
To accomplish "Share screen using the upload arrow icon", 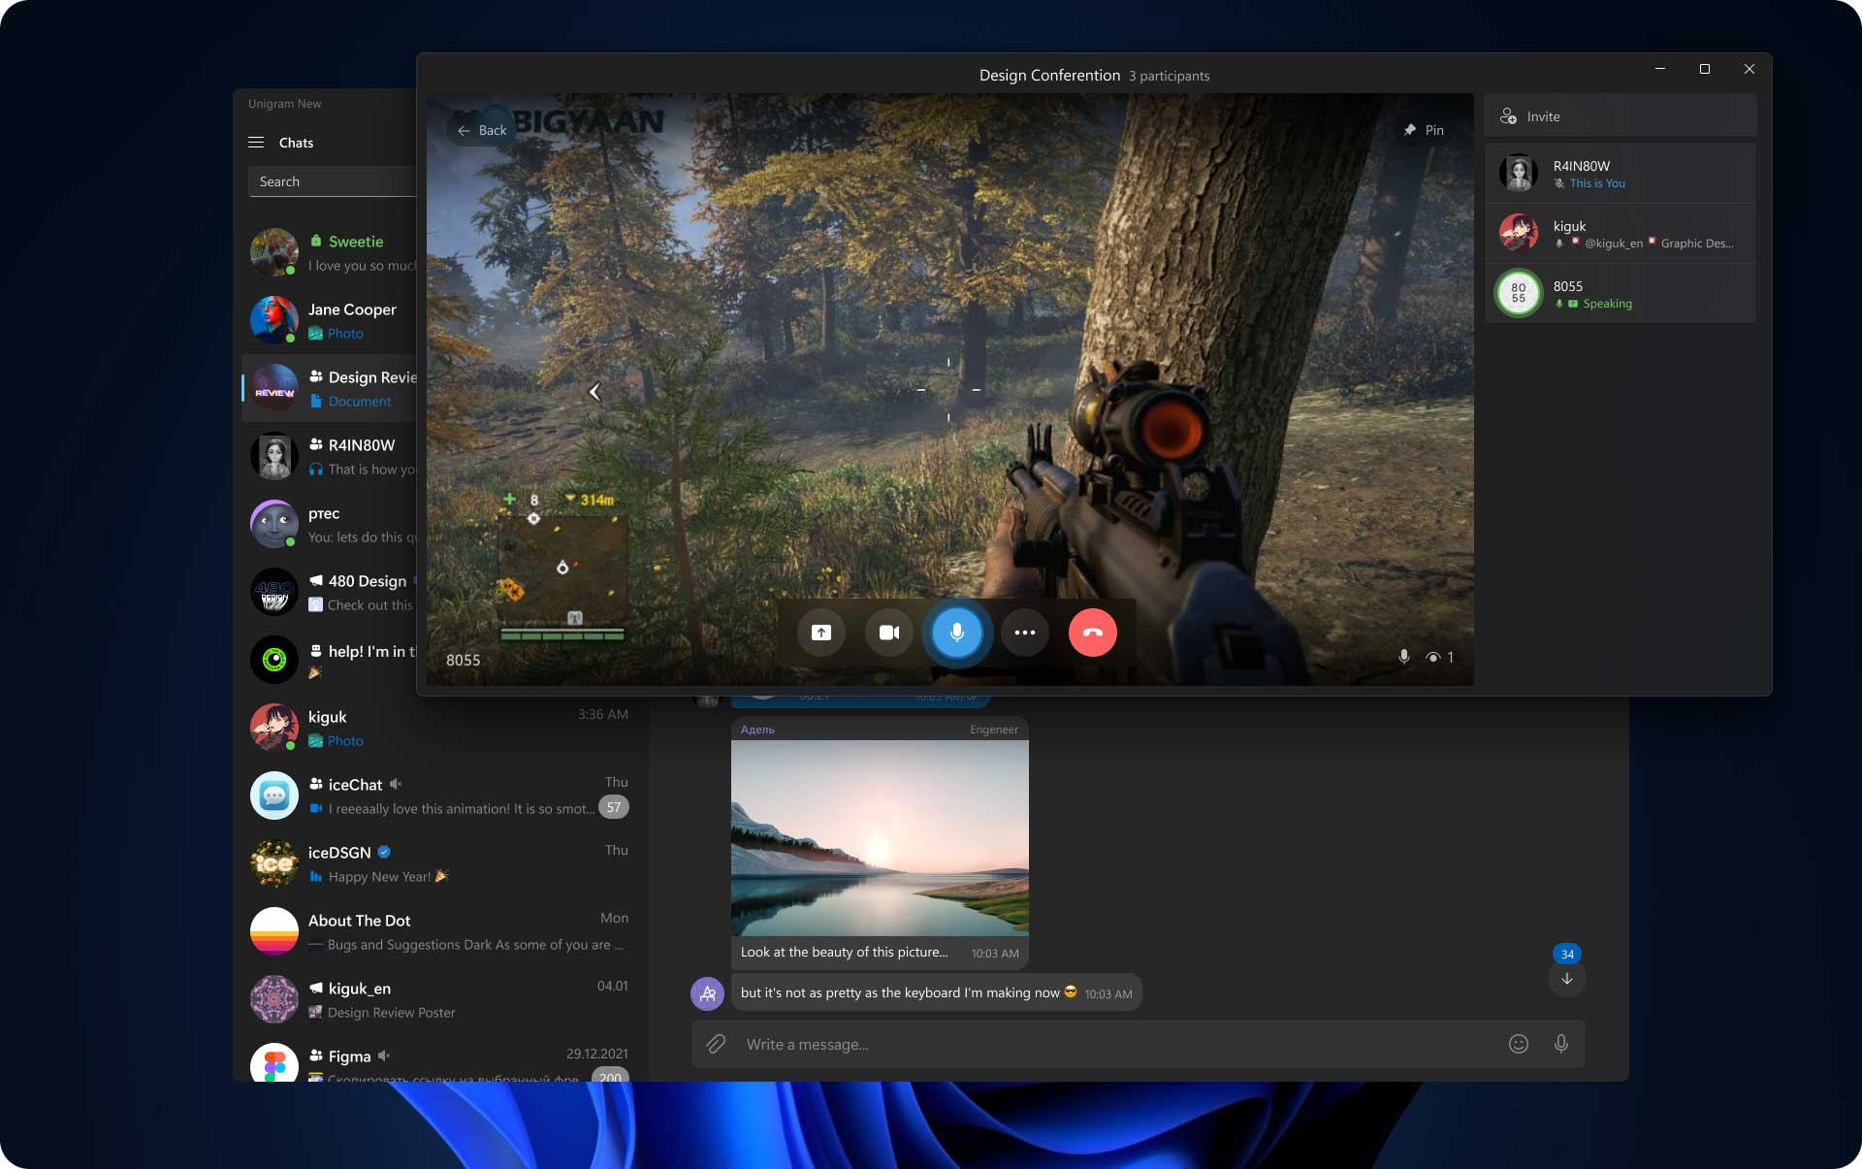I will tap(821, 633).
